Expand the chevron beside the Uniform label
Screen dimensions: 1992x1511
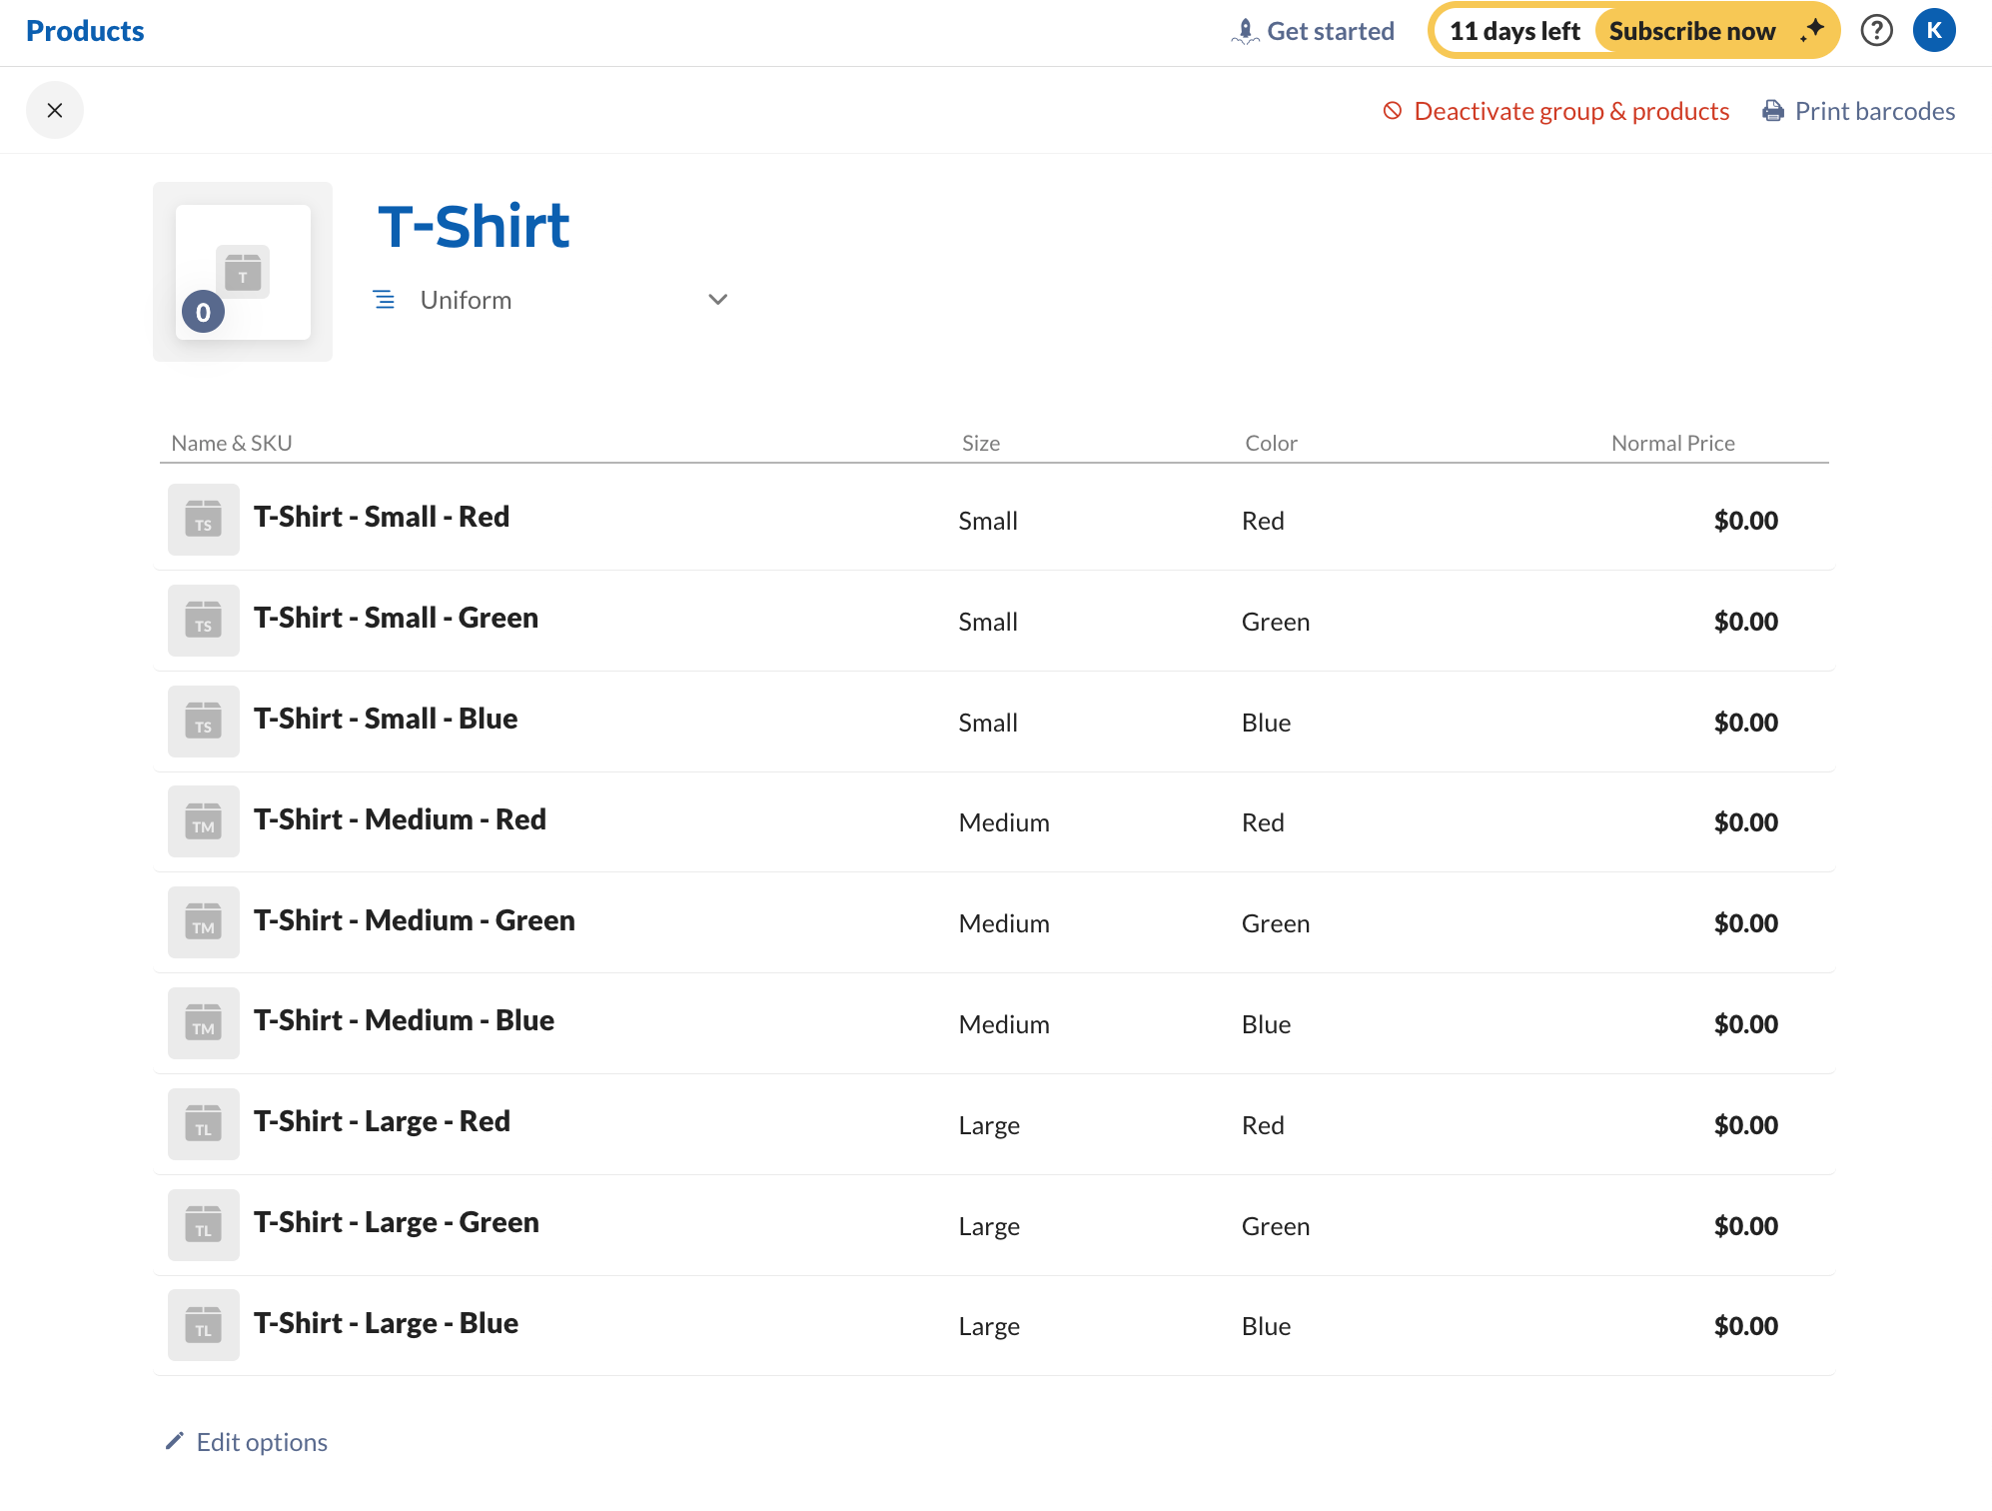(717, 299)
